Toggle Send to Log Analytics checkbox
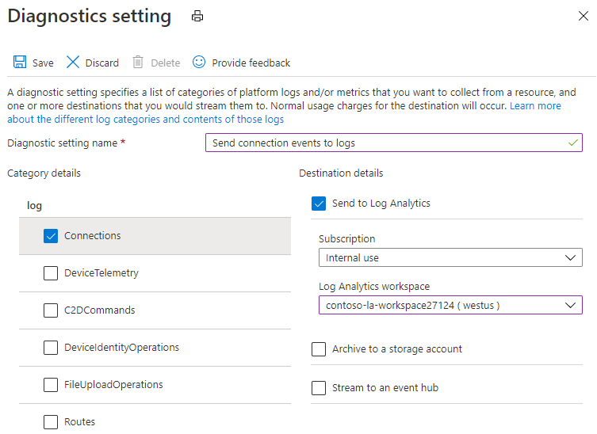 [x=319, y=204]
